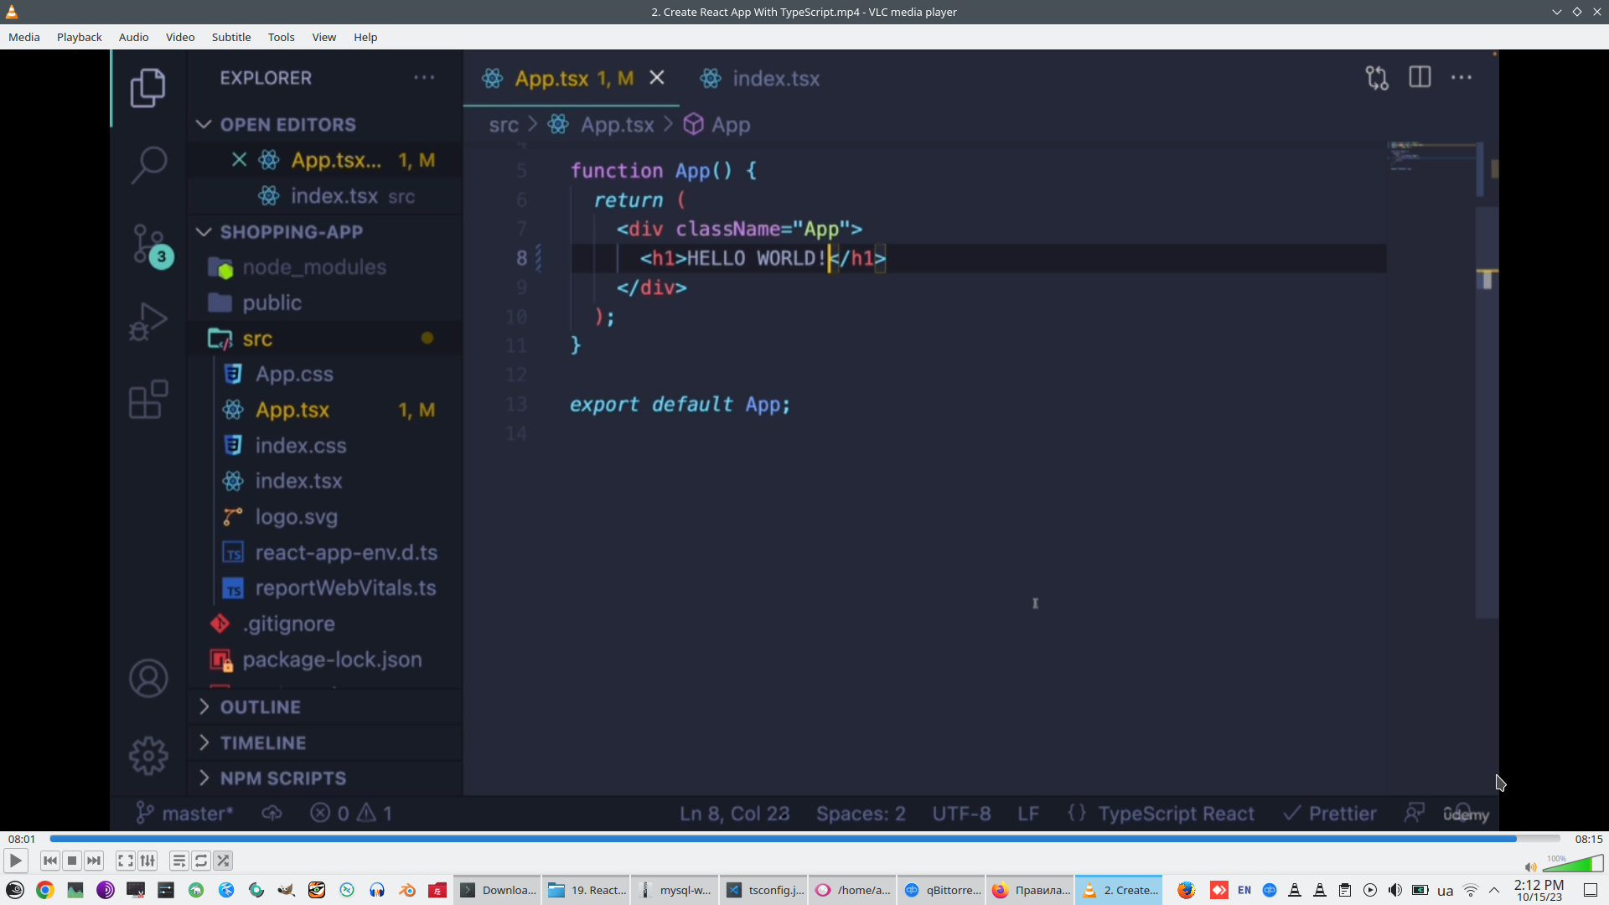Toggle random shuffle playback

[x=223, y=861]
